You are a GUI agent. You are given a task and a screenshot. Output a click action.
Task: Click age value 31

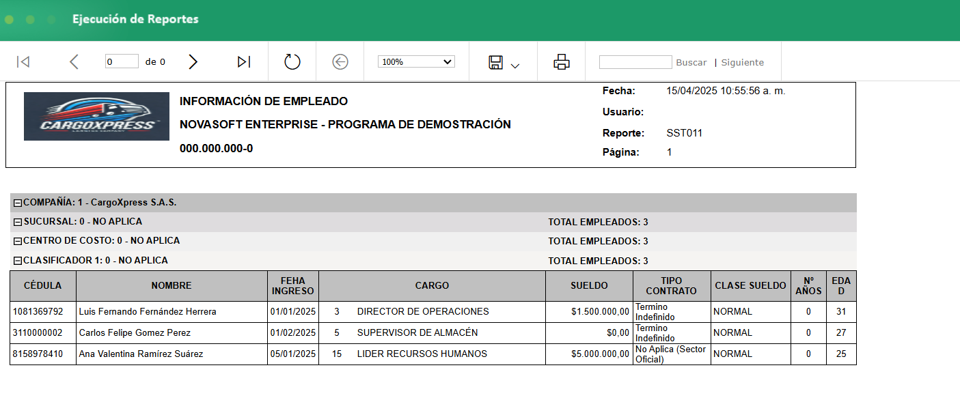(841, 311)
